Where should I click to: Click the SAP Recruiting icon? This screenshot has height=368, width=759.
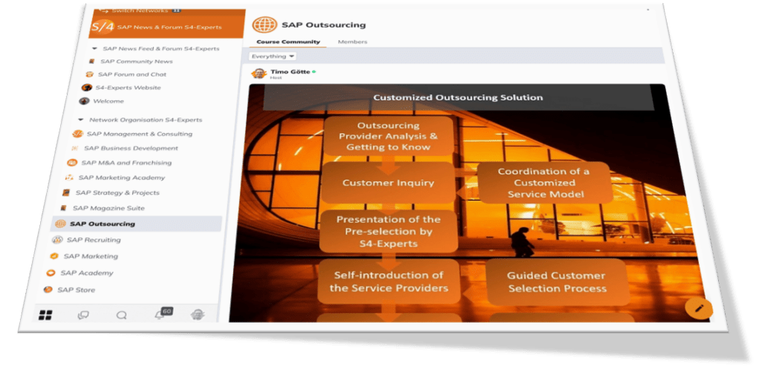click(57, 240)
